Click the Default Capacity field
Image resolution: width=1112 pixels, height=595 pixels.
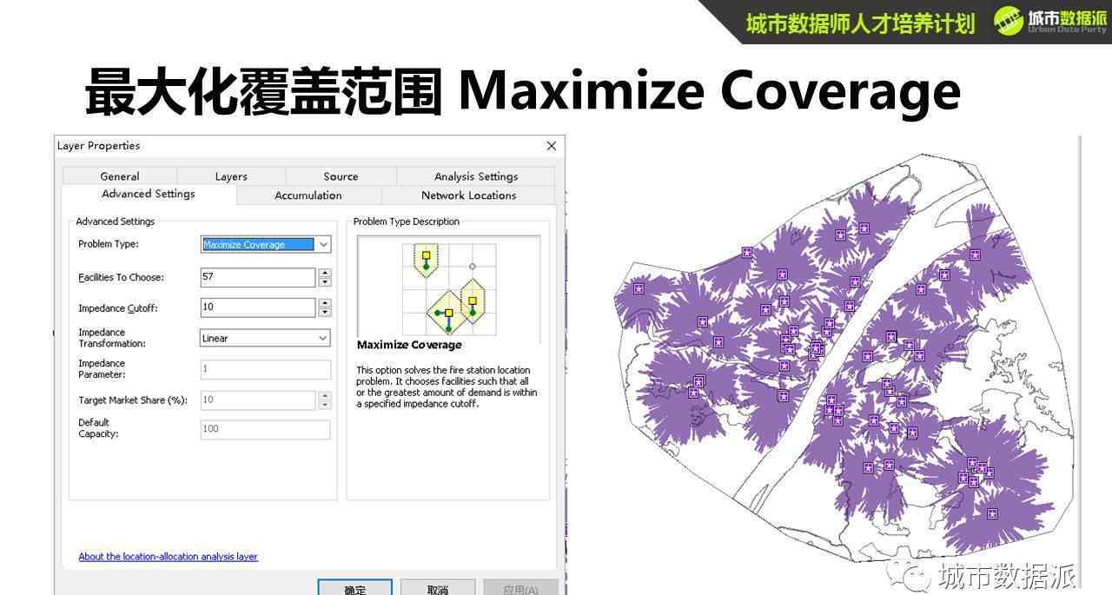pyautogui.click(x=266, y=429)
